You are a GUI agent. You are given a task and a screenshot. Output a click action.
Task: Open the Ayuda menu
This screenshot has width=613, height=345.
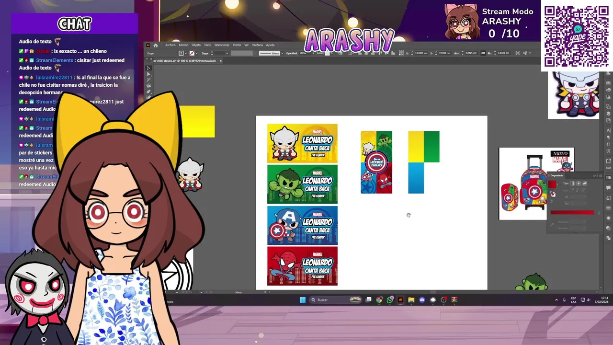(x=270, y=45)
